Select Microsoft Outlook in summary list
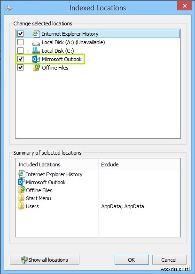This screenshot has width=195, height=274. coord(46,182)
